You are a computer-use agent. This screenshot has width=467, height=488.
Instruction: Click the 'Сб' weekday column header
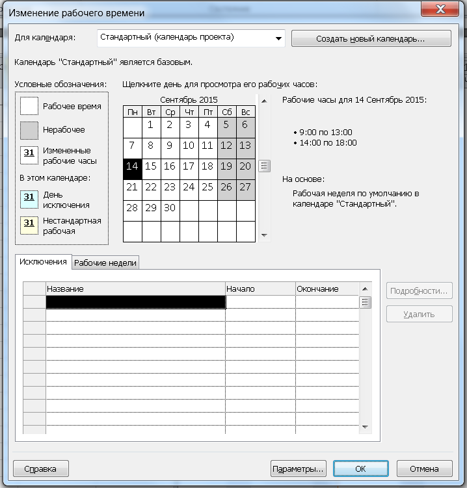pyautogui.click(x=227, y=112)
